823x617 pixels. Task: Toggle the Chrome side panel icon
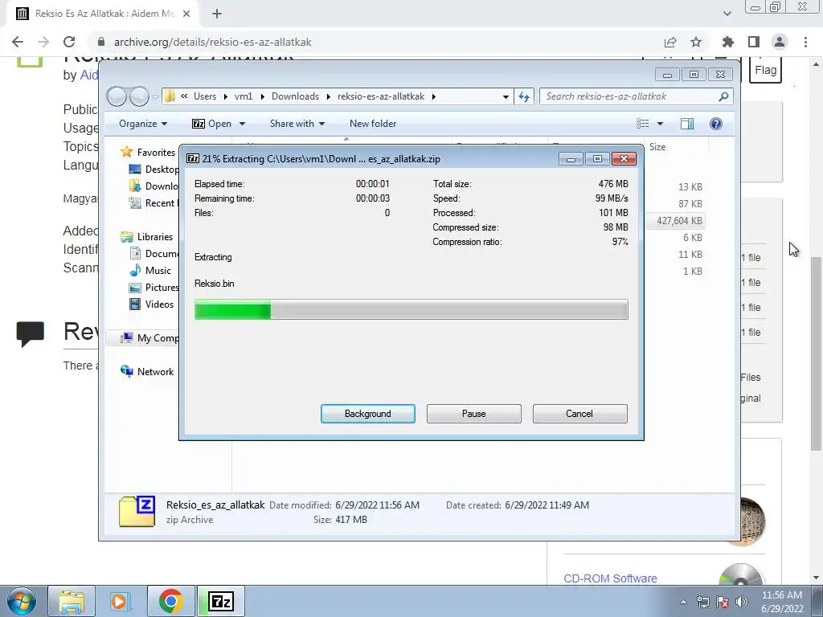[x=754, y=42]
